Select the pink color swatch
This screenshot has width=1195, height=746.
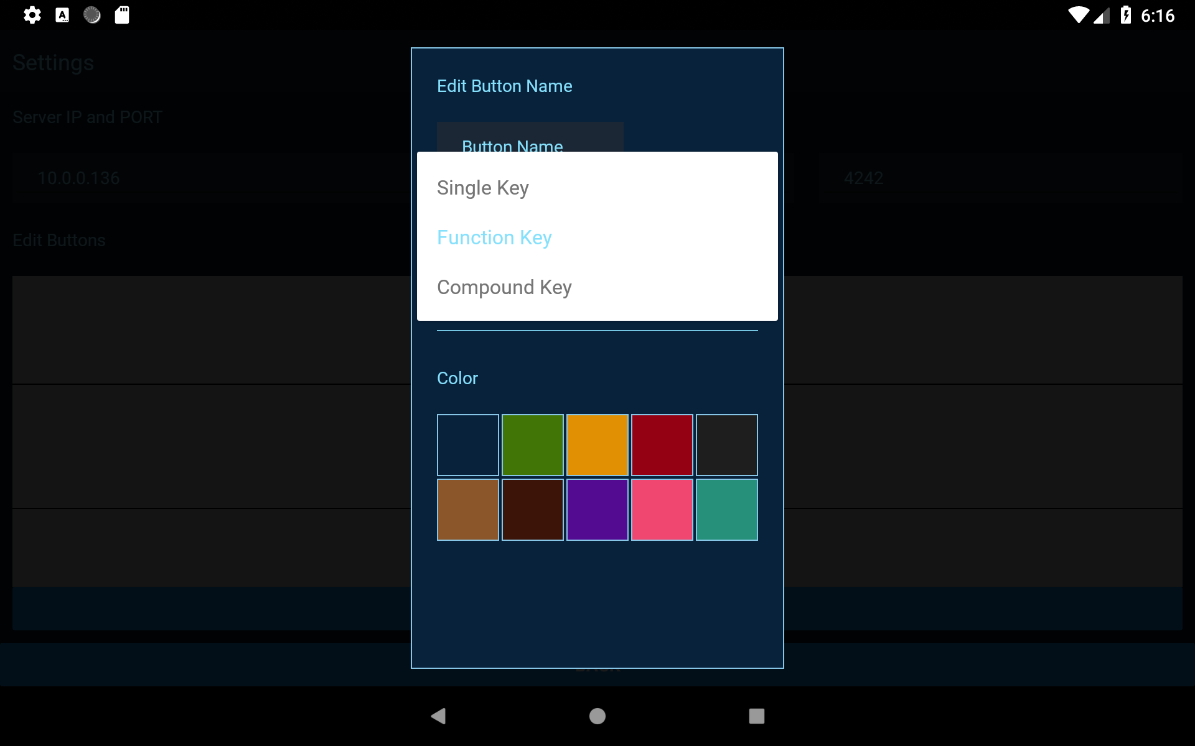point(662,510)
